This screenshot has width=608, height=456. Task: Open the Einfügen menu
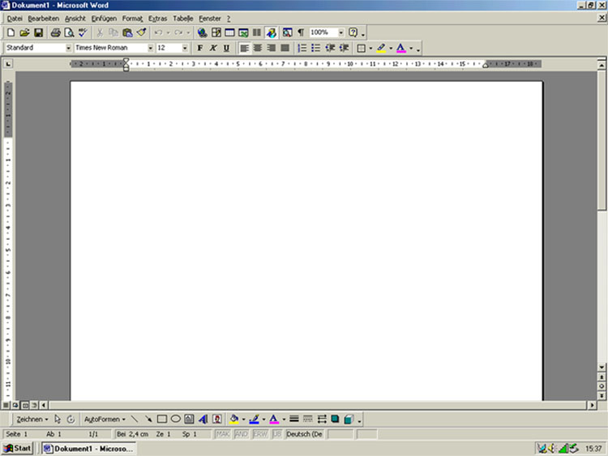[x=104, y=19]
